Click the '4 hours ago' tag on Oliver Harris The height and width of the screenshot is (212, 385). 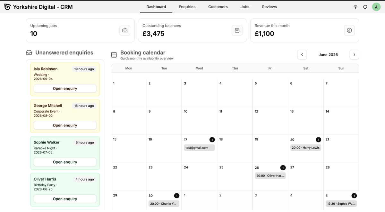click(85, 179)
